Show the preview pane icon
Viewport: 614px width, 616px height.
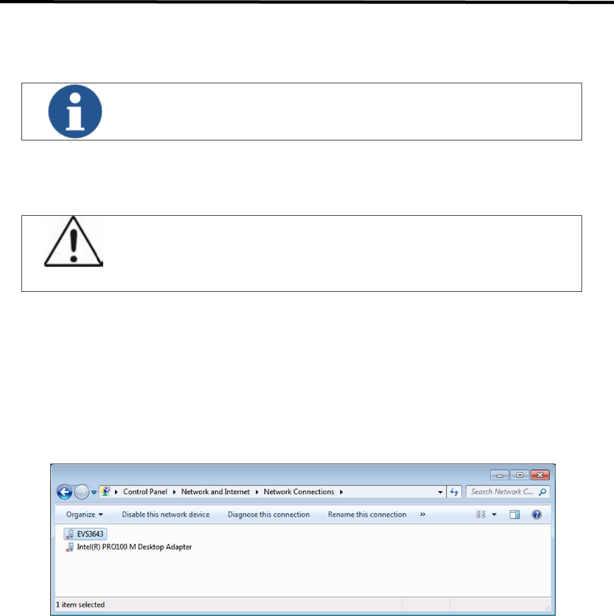tap(515, 514)
